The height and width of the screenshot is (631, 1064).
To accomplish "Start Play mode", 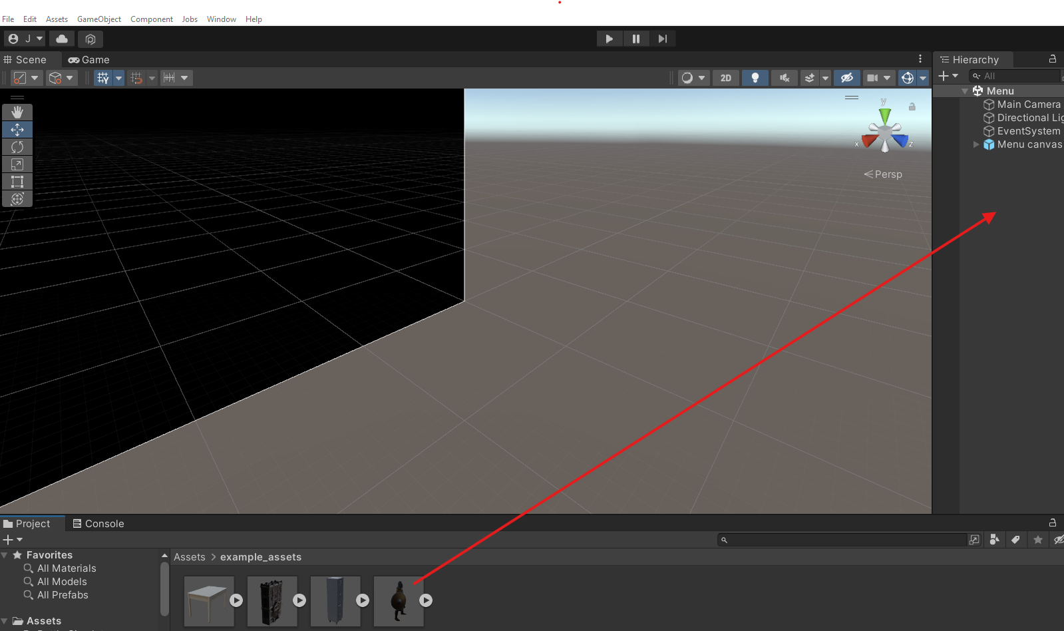I will [x=610, y=39].
